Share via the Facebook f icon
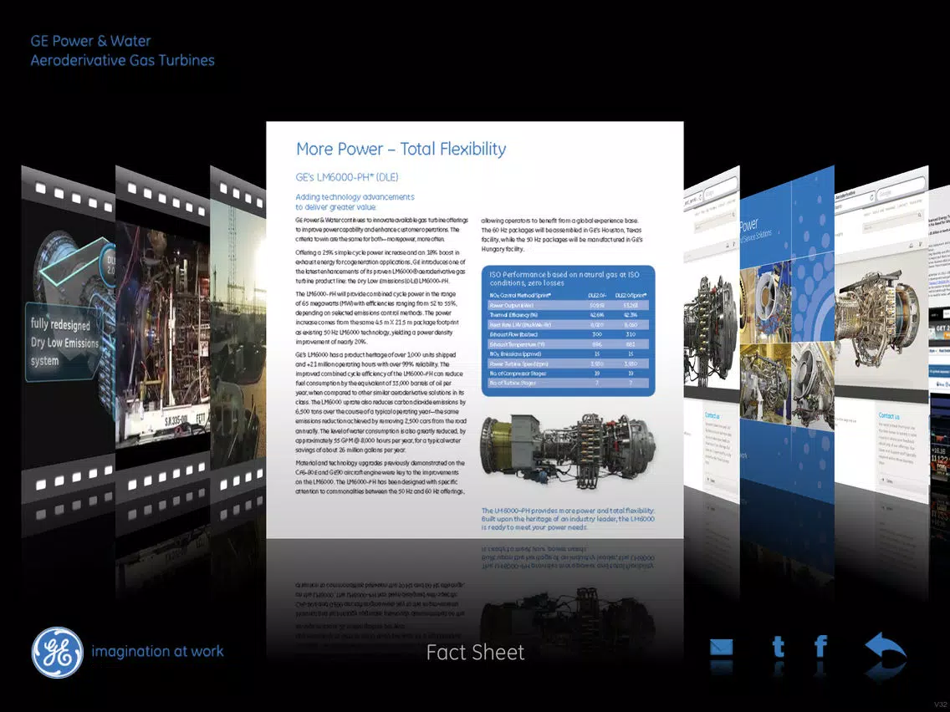Viewport: 950px width, 712px height. point(821,646)
